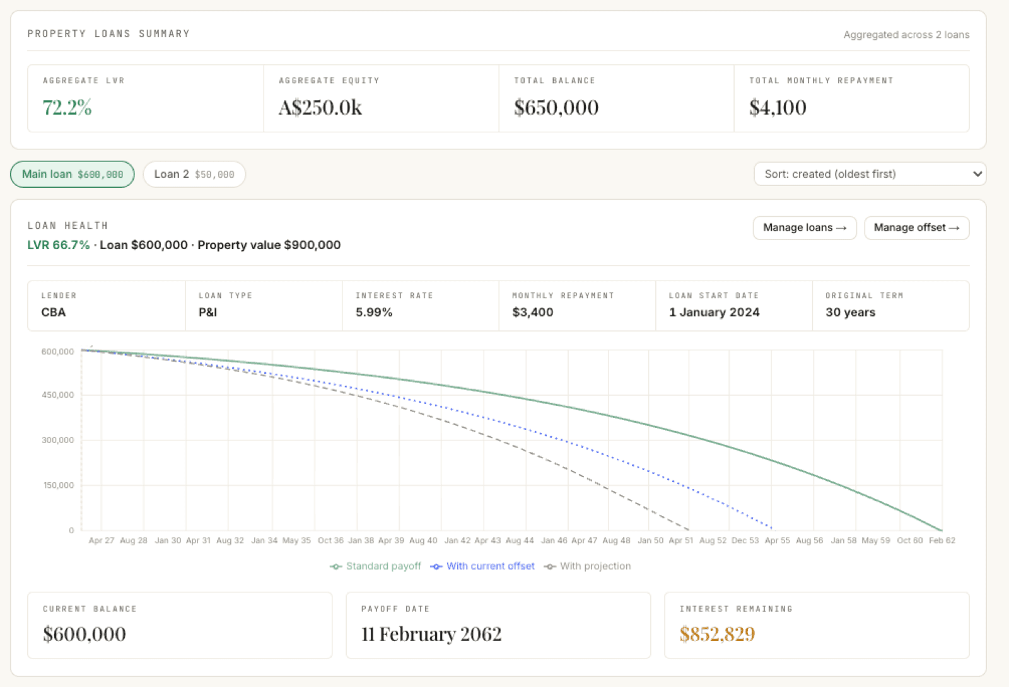Click Payoff Date 11 February 2062
1009x687 pixels.
point(431,633)
